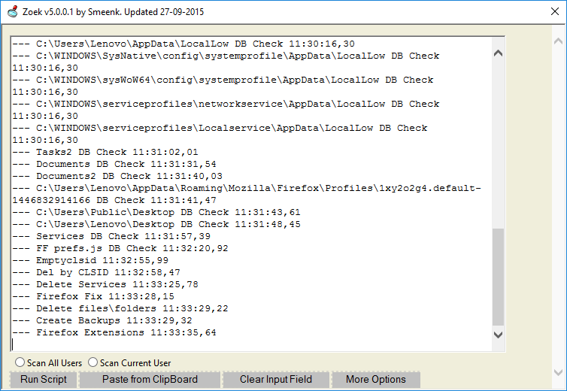Viewport: 567px width, 391px height.
Task: Click the Firefox Extensions log line
Action: [114, 332]
